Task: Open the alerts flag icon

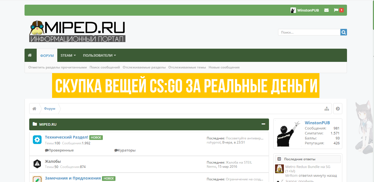Action: pyautogui.click(x=336, y=10)
